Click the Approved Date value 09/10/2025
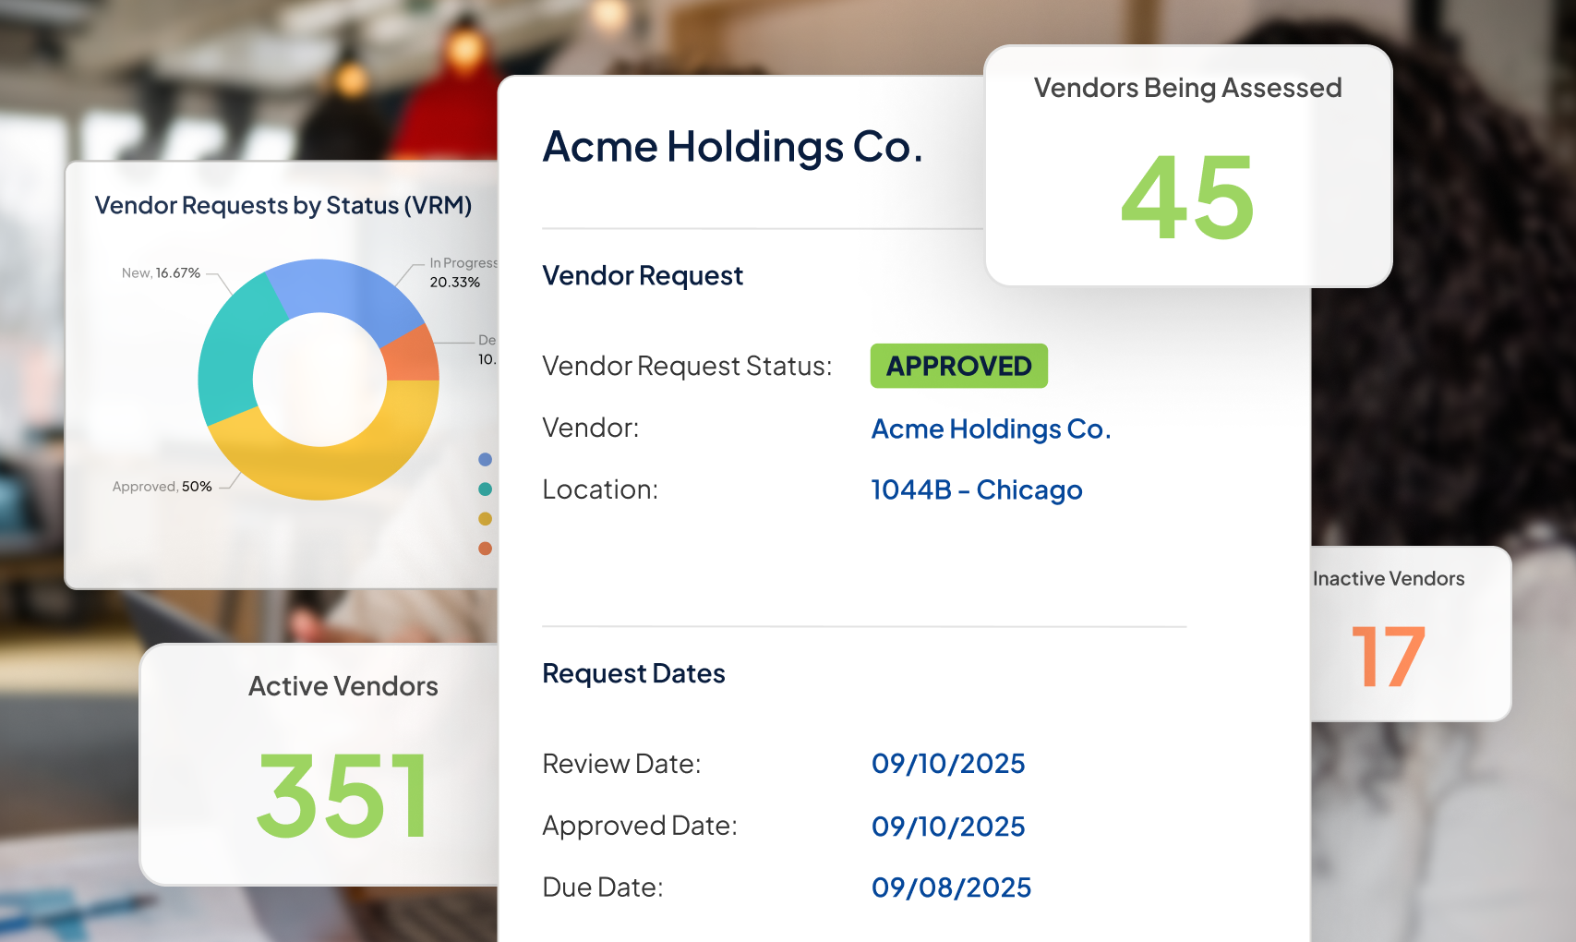 (948, 826)
